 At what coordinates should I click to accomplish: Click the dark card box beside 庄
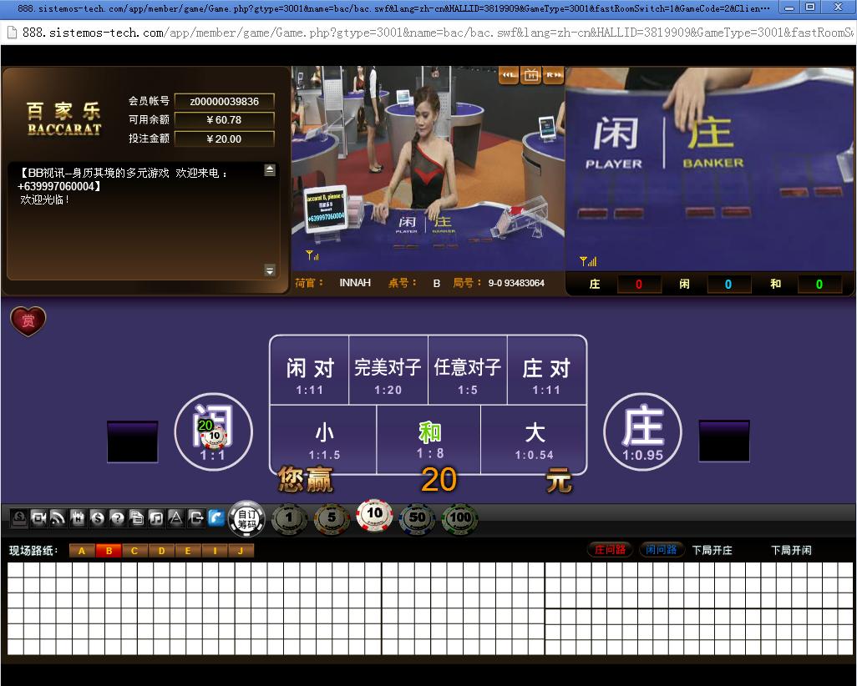pyautogui.click(x=724, y=441)
